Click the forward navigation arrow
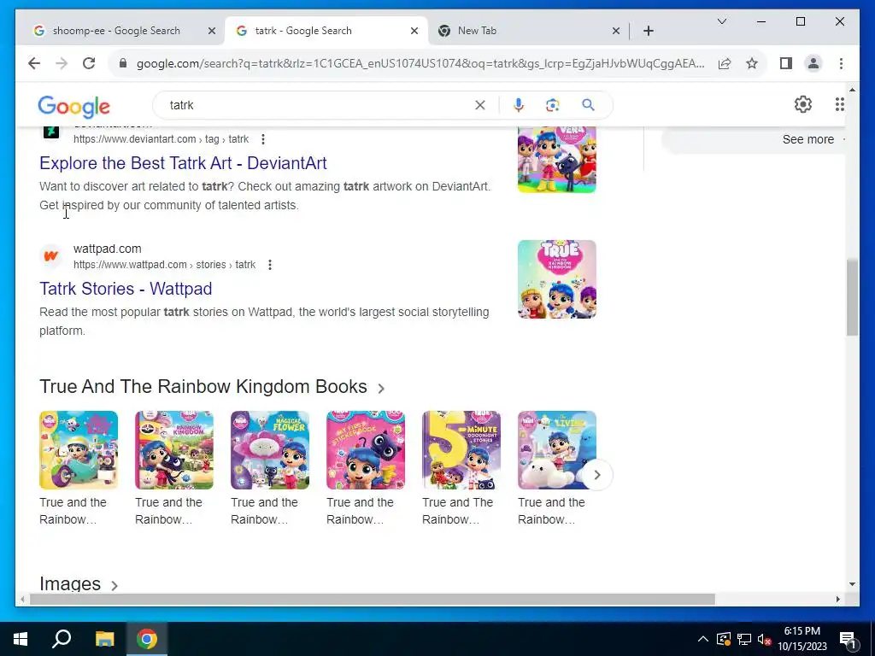The height and width of the screenshot is (656, 875). coord(62,63)
